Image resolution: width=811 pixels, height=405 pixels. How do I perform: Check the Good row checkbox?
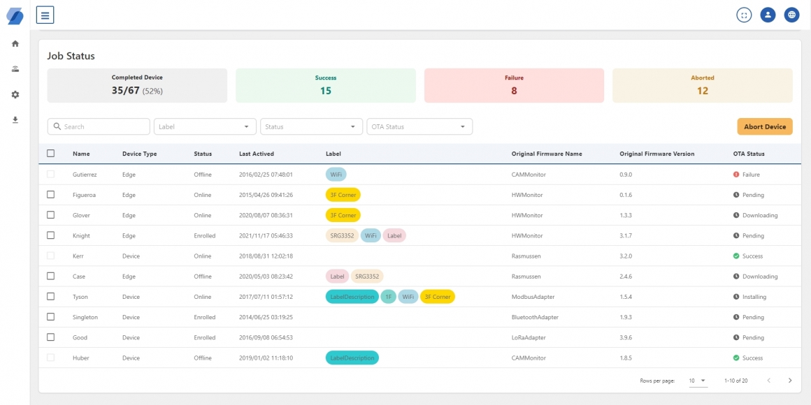pos(50,337)
